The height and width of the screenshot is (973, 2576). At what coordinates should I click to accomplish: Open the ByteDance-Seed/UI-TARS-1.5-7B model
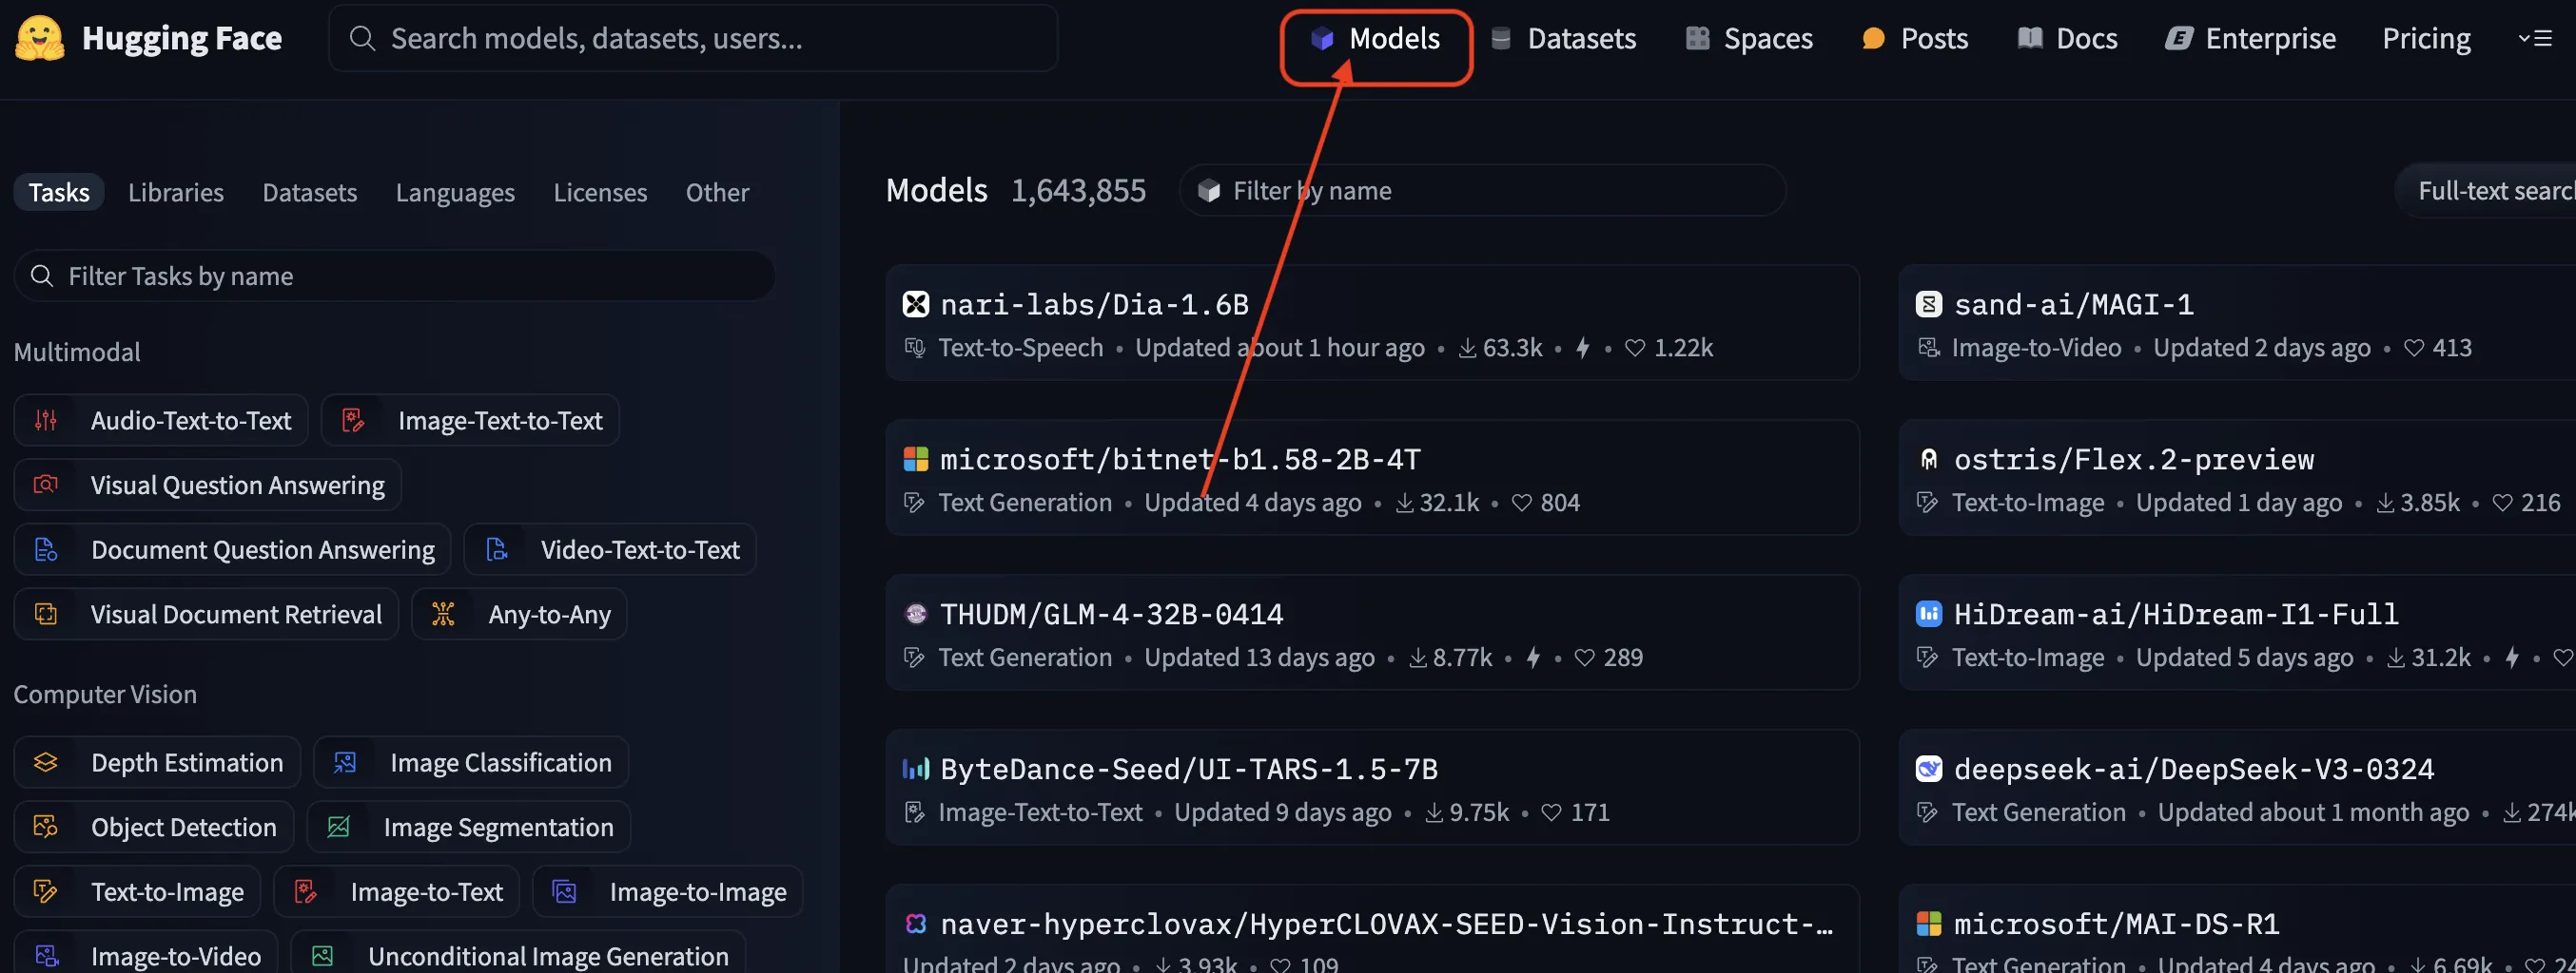click(x=1372, y=786)
